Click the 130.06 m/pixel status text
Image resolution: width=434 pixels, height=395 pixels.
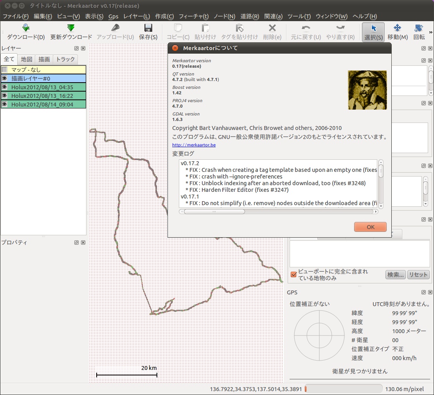tap(404, 389)
